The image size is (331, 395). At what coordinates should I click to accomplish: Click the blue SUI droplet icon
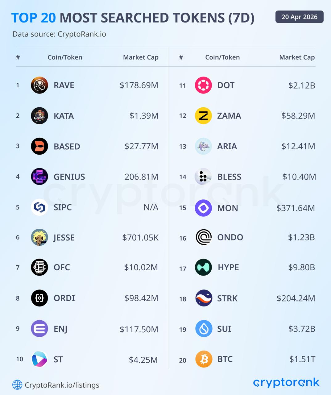204,329
